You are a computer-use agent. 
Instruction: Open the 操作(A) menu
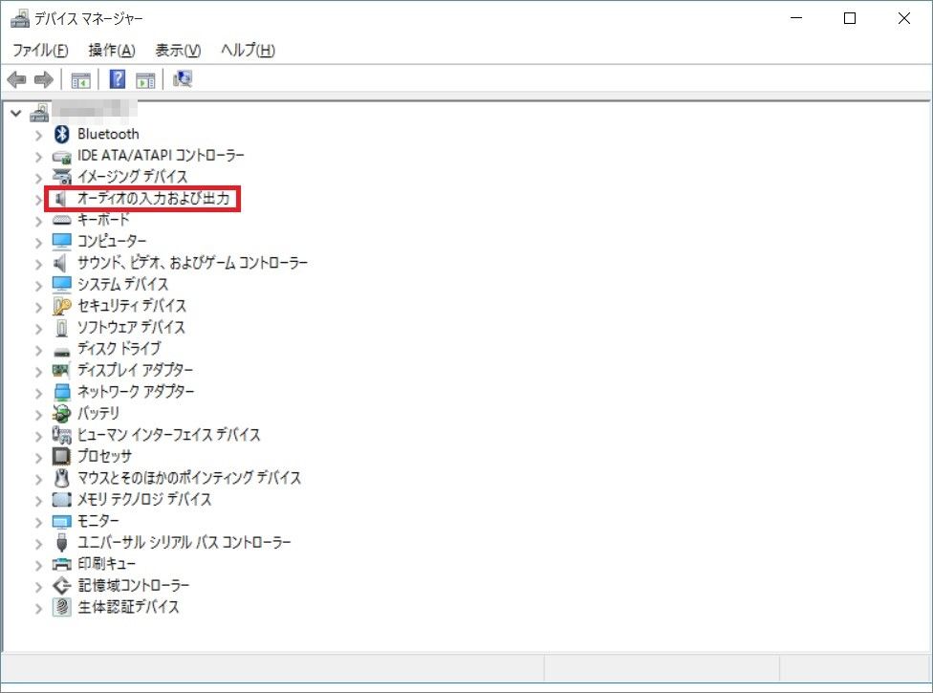click(112, 50)
